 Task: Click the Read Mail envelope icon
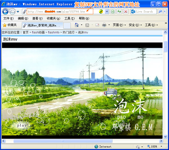[x=97, y=25]
